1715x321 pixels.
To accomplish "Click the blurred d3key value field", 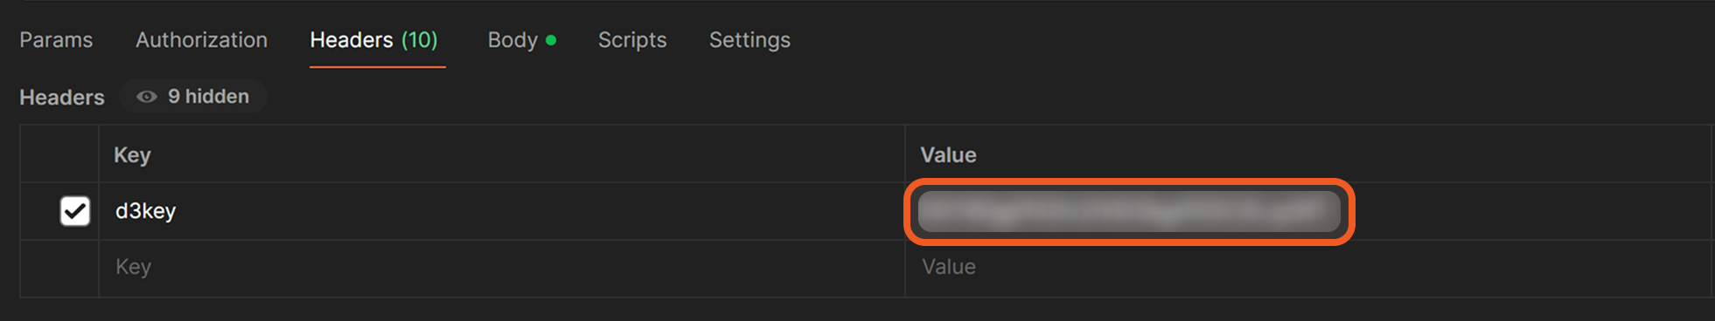I will click(1129, 212).
